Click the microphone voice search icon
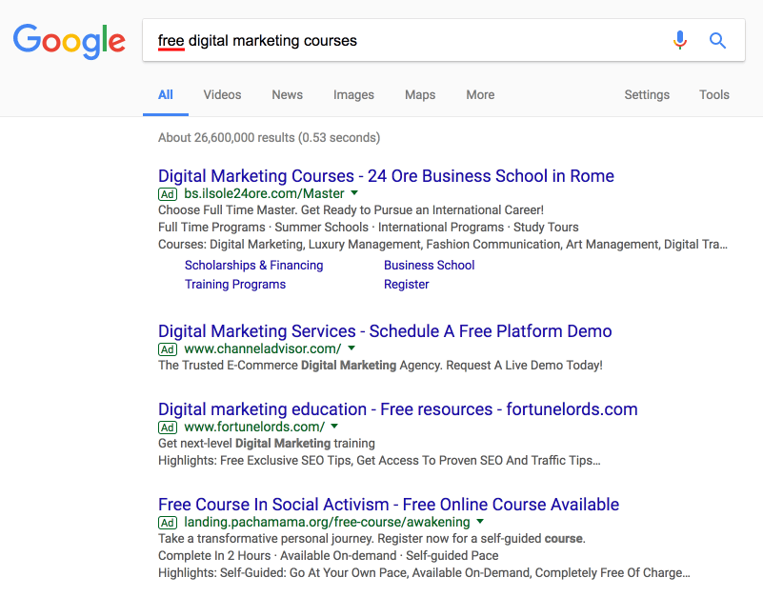This screenshot has height=597, width=763. (679, 41)
